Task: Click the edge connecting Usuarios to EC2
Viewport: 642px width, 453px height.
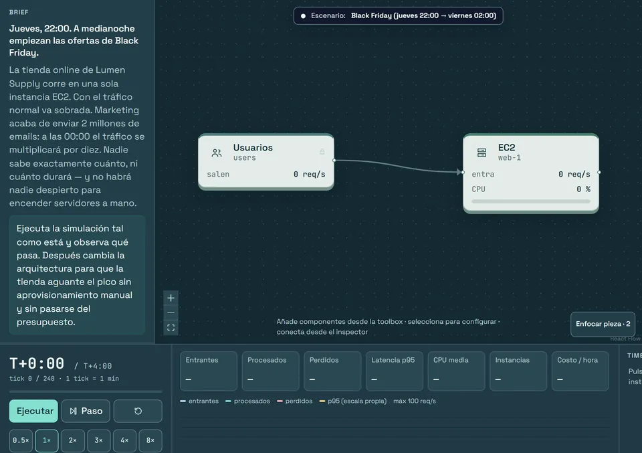Action: point(397,165)
